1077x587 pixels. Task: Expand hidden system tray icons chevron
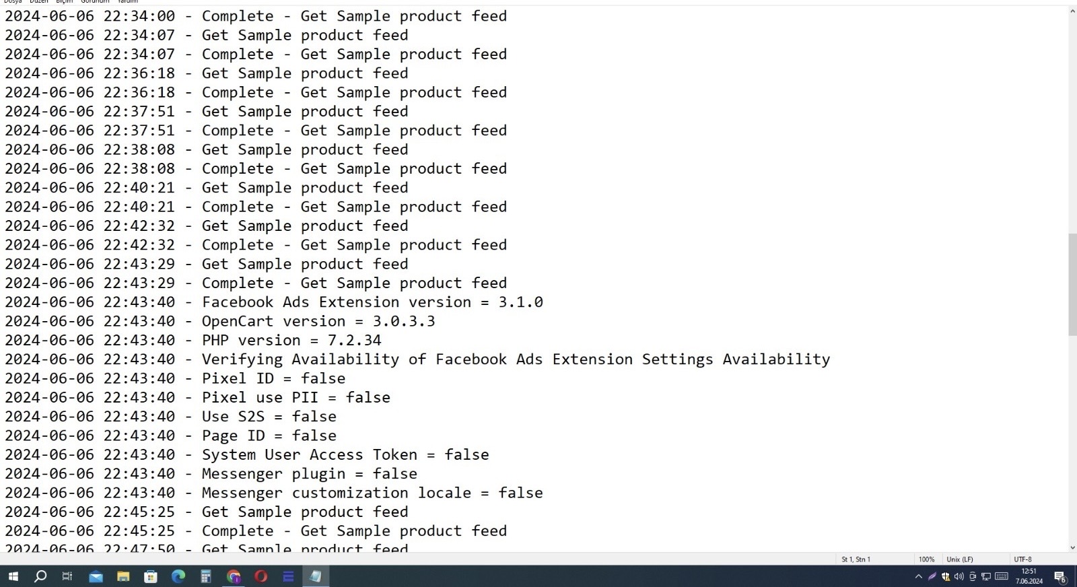(x=918, y=577)
